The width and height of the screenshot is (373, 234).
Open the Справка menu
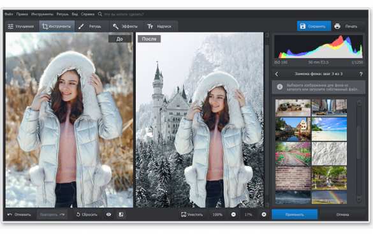coord(87,14)
